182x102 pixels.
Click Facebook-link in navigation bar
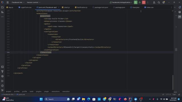tap(7, 94)
